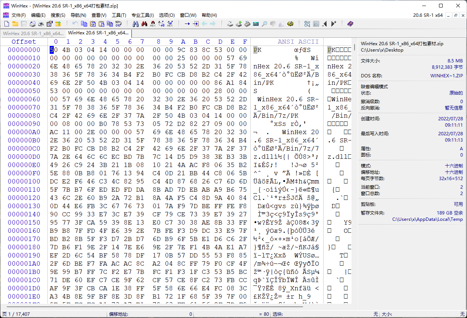The width and height of the screenshot is (467, 318).
Task: Click the magnifier Analyze icon
Action: click(264, 24)
